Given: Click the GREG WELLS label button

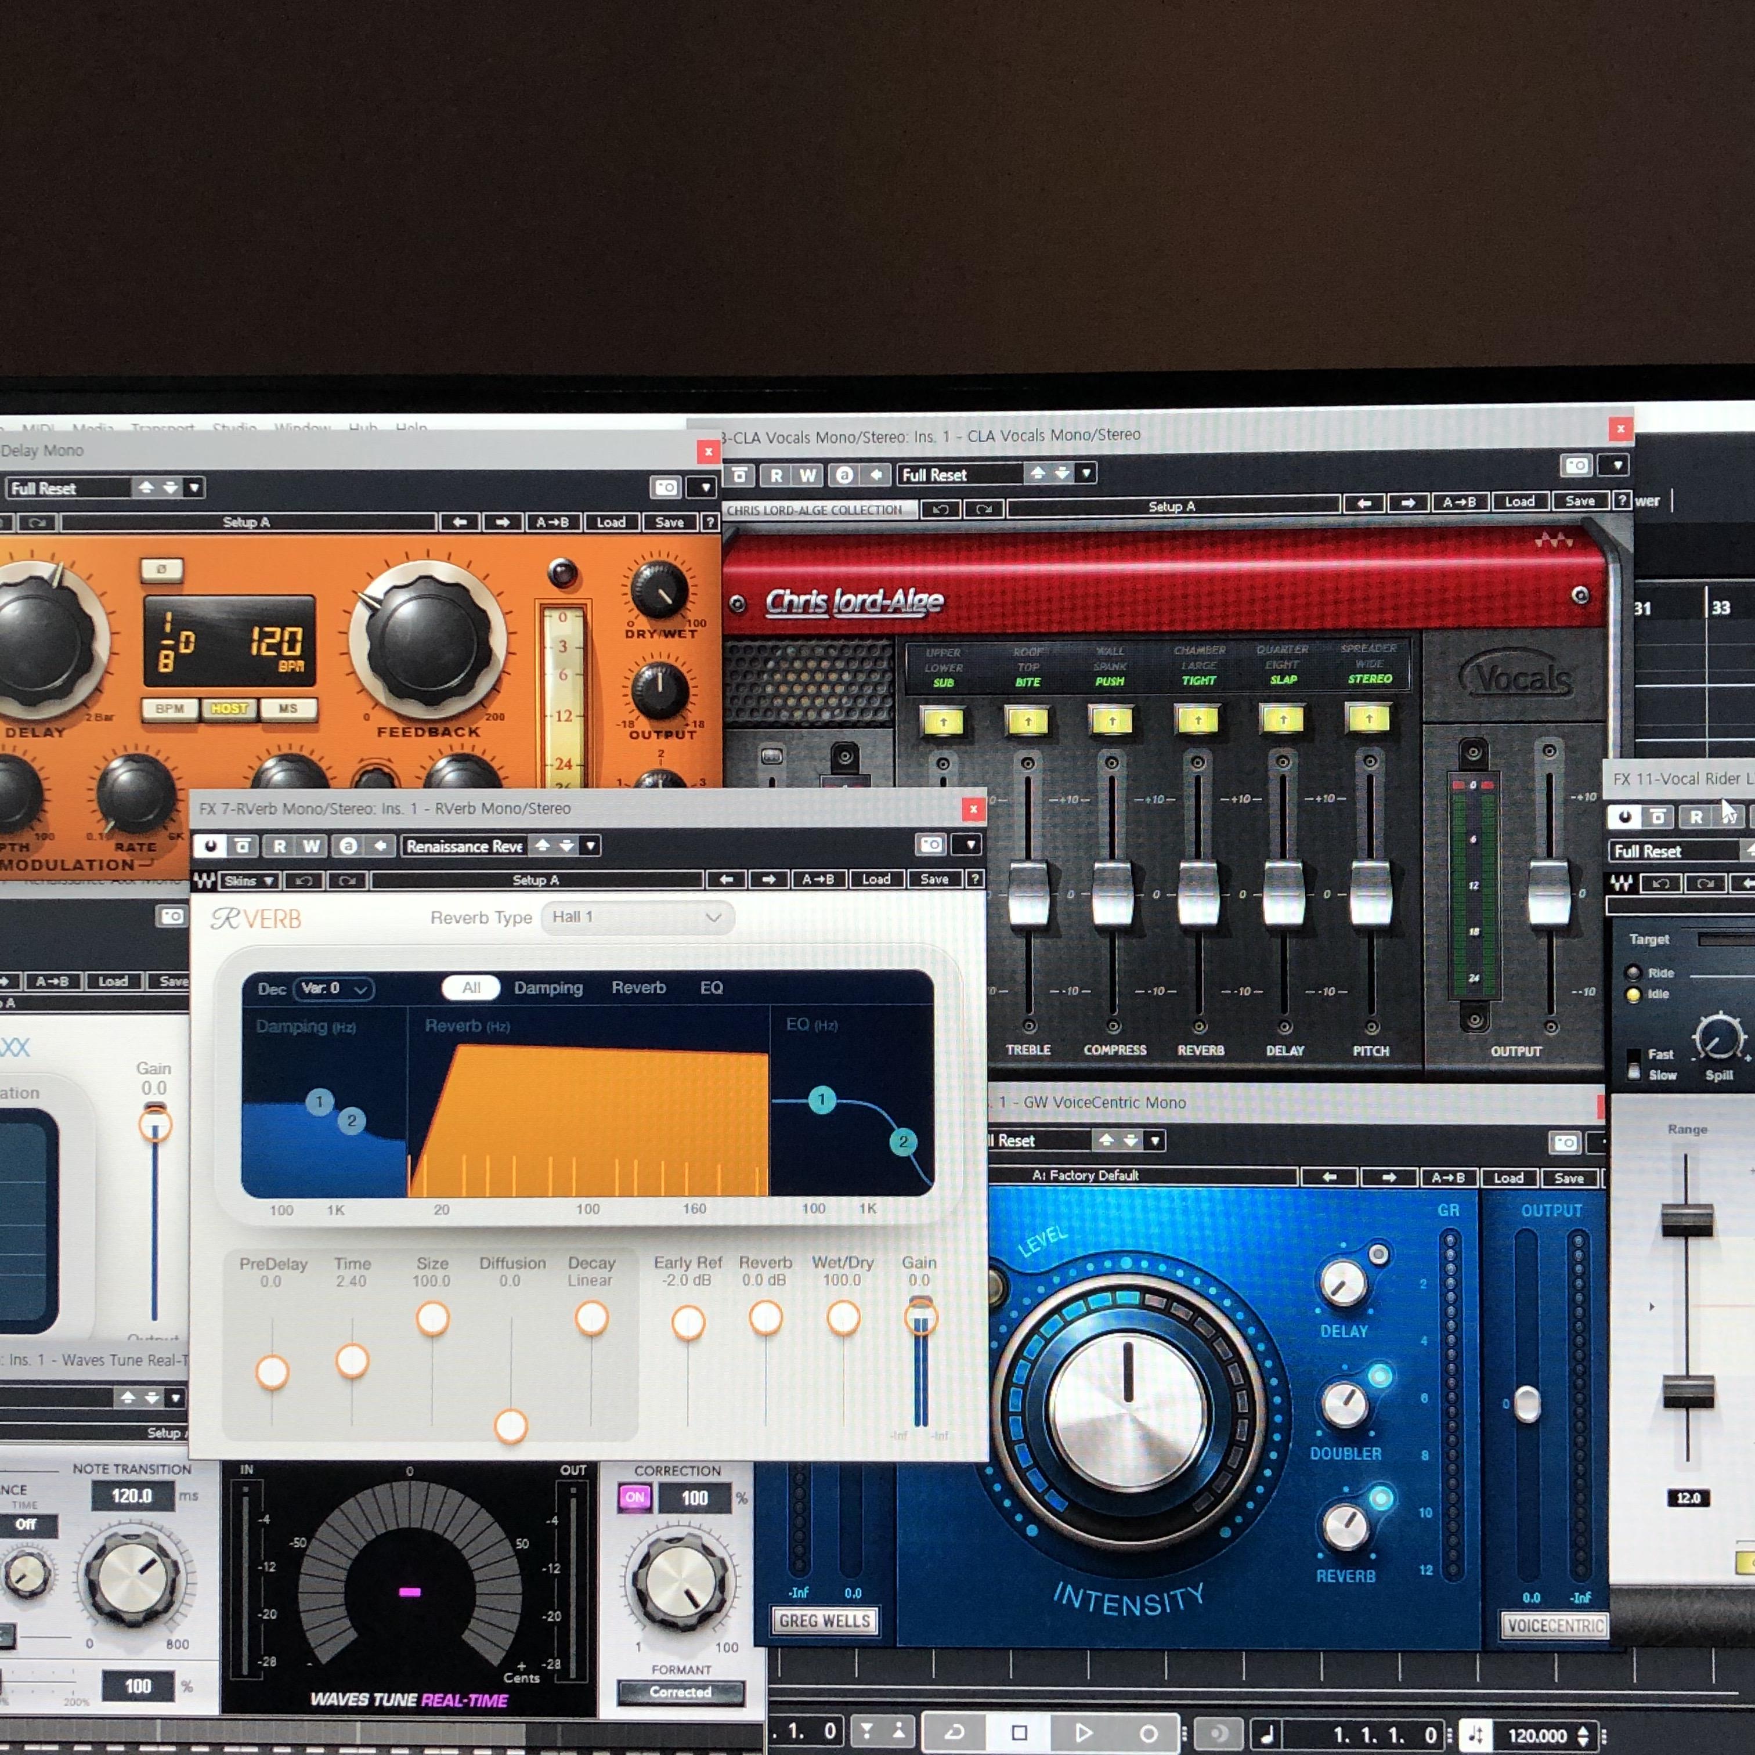Looking at the screenshot, I should [825, 1622].
